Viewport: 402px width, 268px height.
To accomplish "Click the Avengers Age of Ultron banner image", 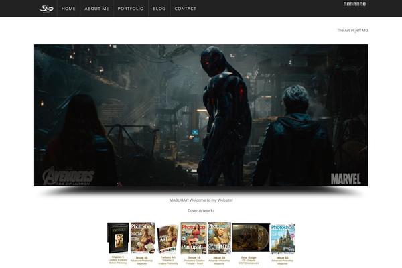I will [x=201, y=115].
